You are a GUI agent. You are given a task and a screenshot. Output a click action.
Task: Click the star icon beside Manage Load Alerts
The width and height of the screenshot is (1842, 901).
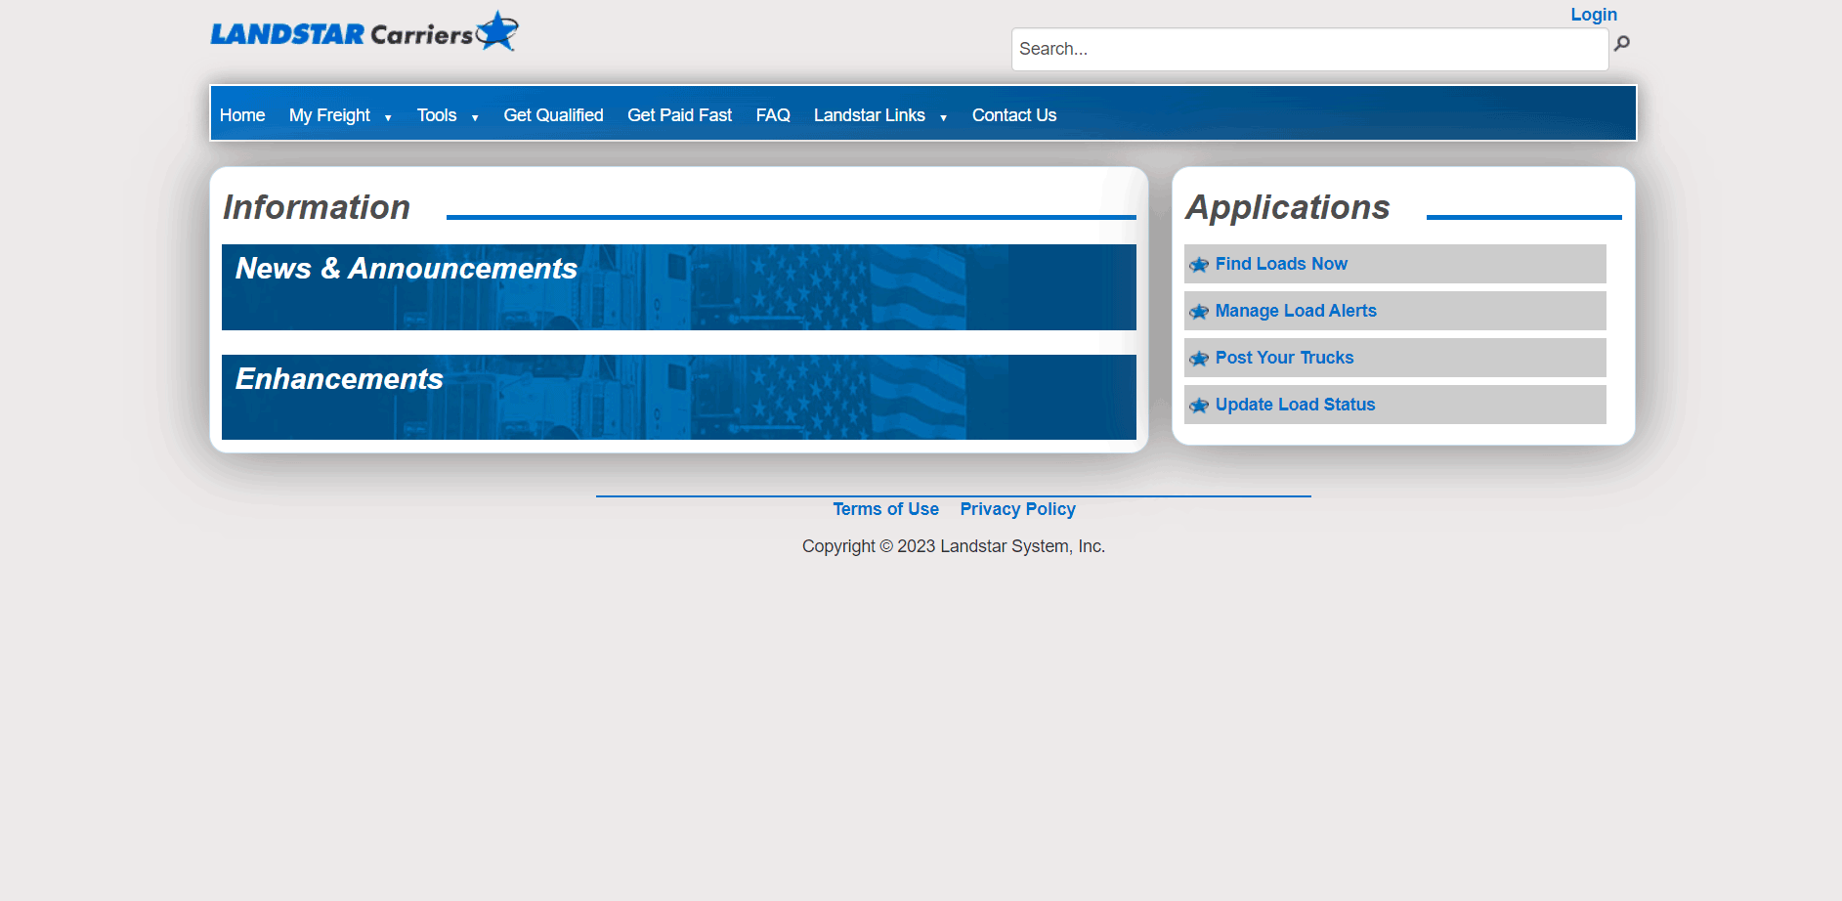[x=1199, y=312]
